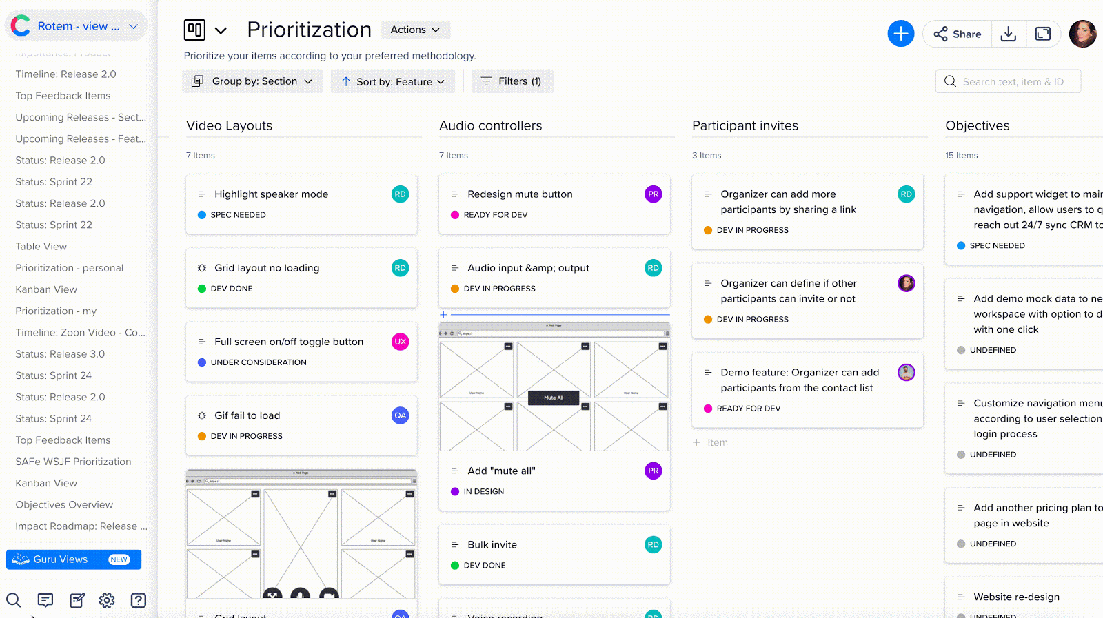Open the Sort by: Feature dropdown
Screen dimensions: 1103x618
(393, 81)
